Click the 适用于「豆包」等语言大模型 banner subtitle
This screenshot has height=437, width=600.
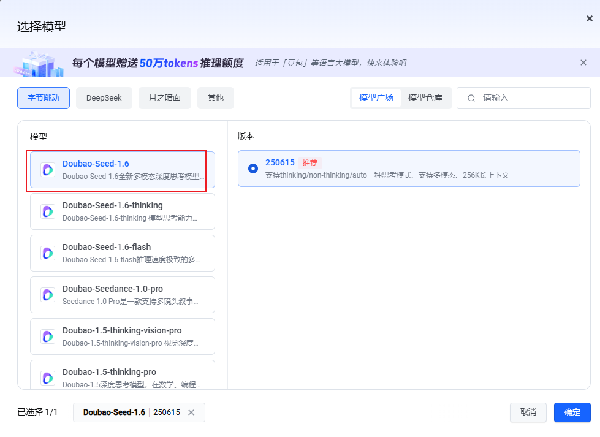click(x=330, y=63)
